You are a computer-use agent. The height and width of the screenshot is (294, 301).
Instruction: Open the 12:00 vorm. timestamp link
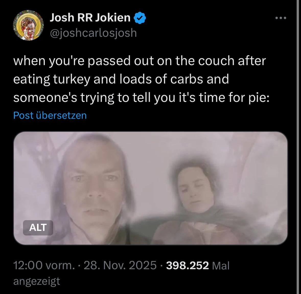[x=44, y=265]
